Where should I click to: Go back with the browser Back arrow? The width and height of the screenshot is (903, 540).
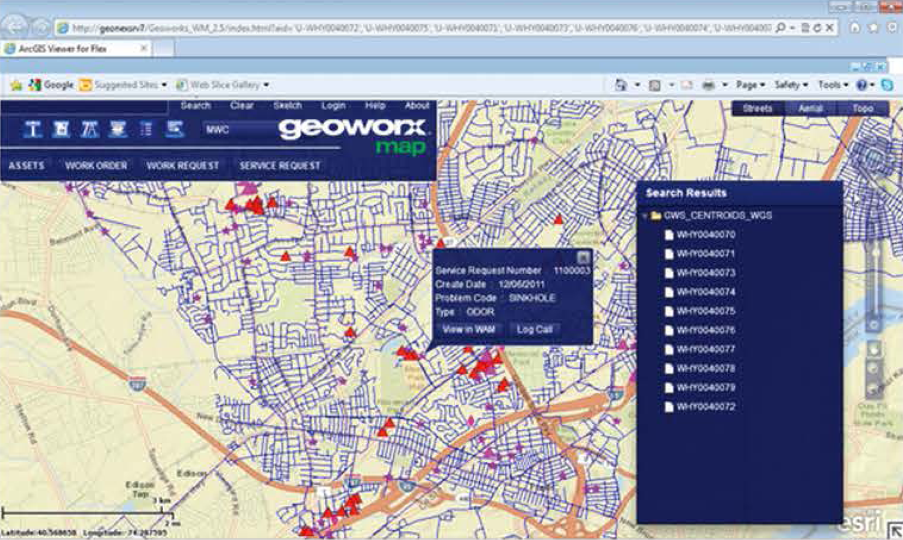[14, 27]
